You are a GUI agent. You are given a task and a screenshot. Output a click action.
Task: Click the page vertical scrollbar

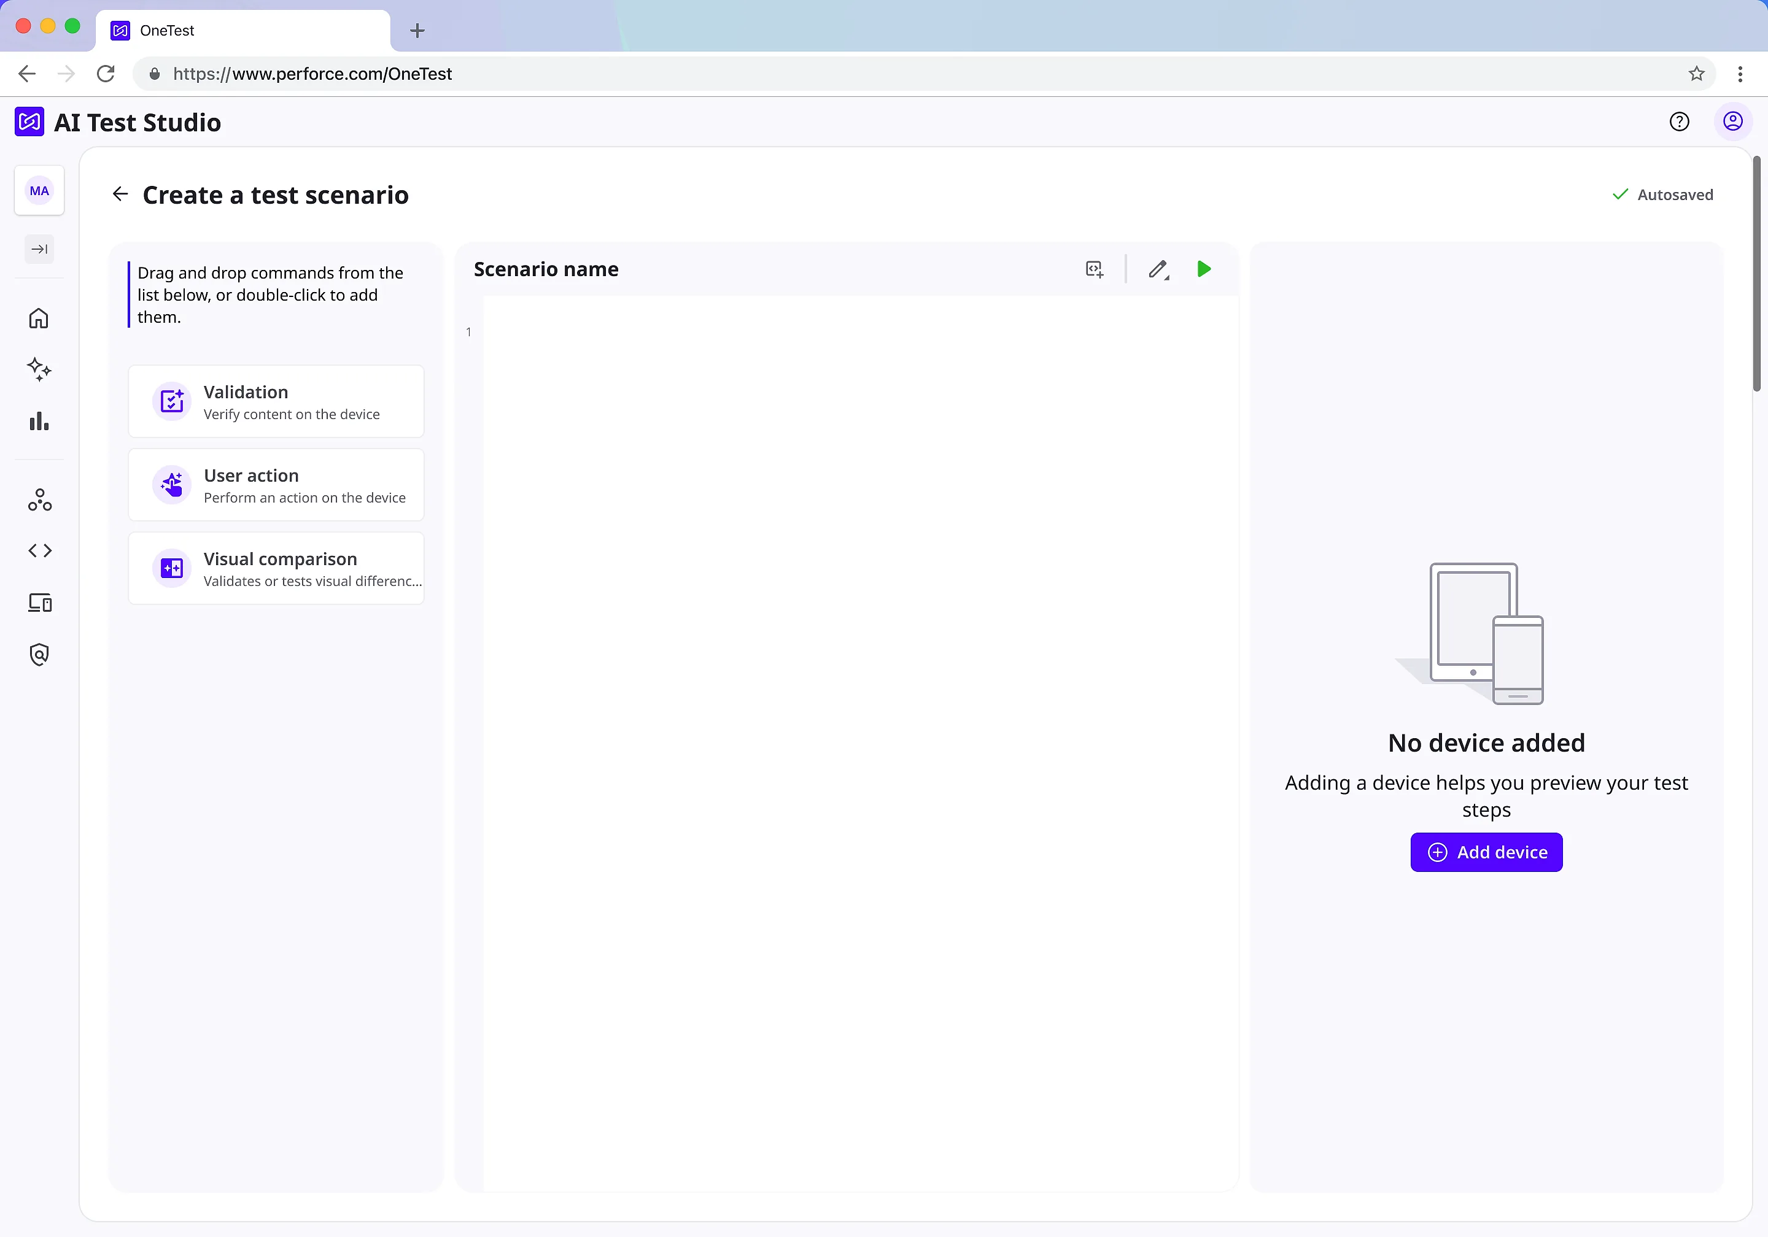click(x=1757, y=273)
